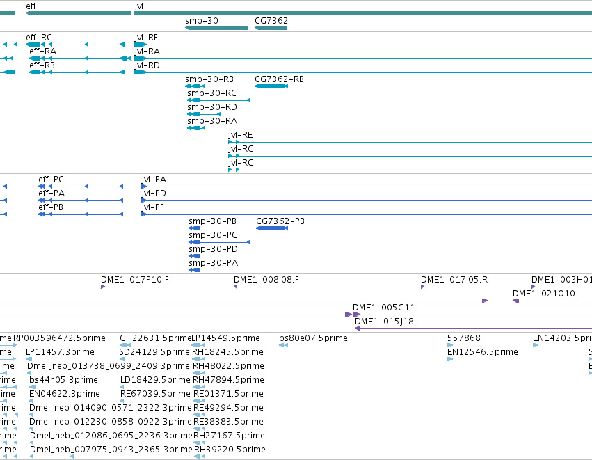Click protein label jvl-PD
This screenshot has height=460, width=592.
(x=154, y=193)
